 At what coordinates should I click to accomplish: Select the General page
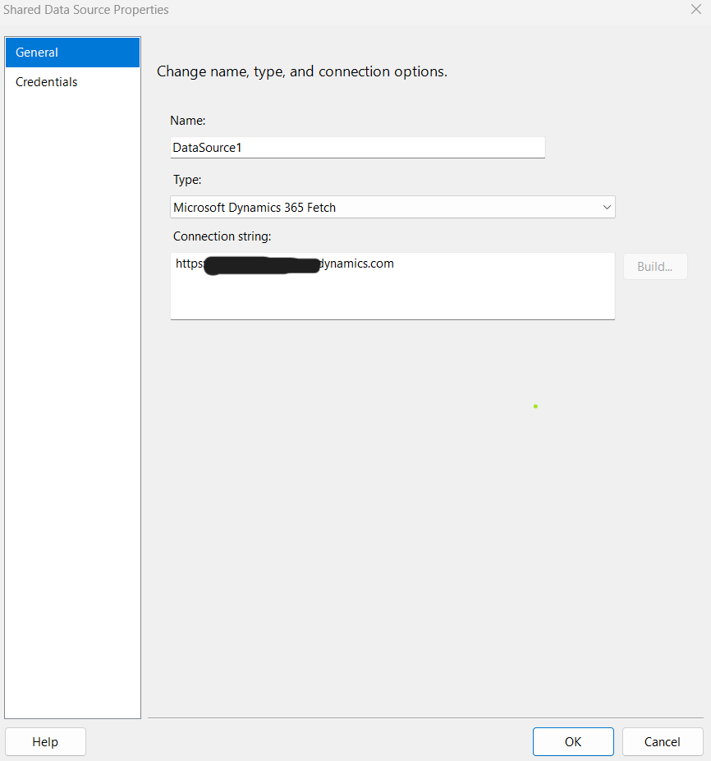[x=72, y=53]
